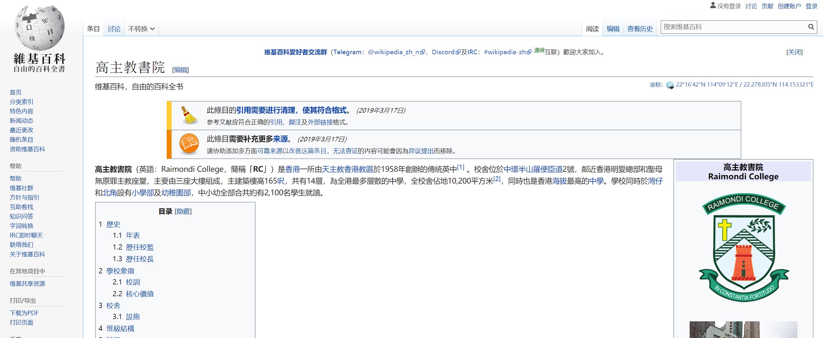Open 随机条目 sidebar link
The width and height of the screenshot is (823, 338).
coord(22,140)
